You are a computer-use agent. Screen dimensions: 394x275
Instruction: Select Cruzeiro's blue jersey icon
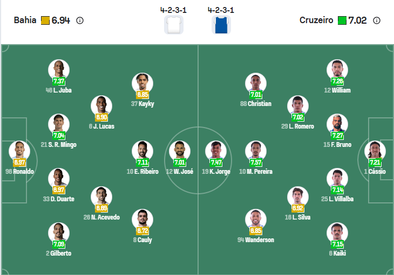(221, 25)
